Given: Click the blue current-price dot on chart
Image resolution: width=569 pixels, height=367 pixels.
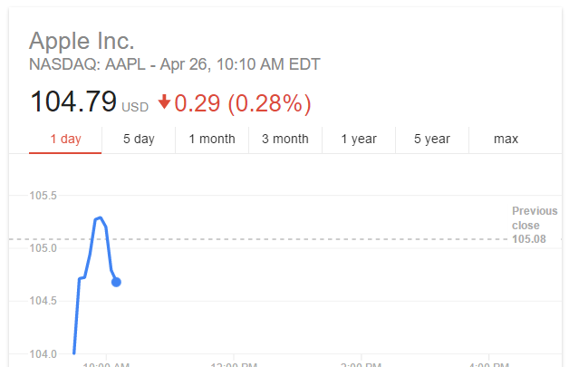Looking at the screenshot, I should tap(116, 282).
